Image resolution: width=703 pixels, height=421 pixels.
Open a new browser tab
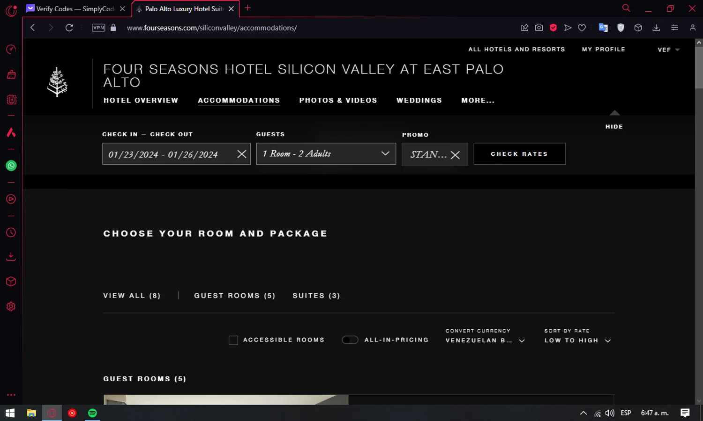[x=247, y=8]
